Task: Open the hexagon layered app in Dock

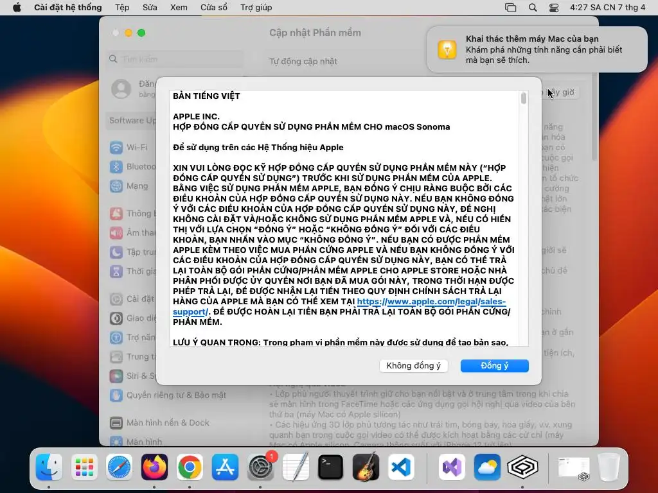Action: click(x=522, y=467)
